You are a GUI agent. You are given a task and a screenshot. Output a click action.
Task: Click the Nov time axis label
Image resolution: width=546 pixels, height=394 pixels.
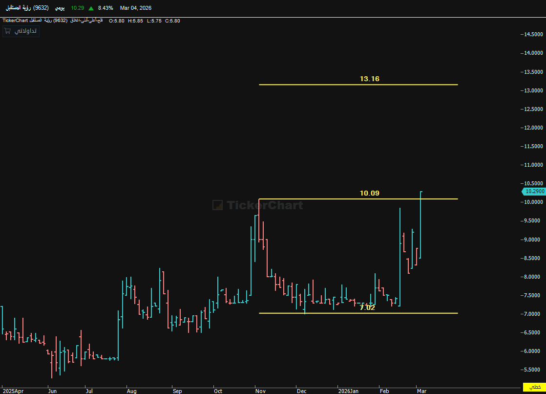tap(260, 391)
